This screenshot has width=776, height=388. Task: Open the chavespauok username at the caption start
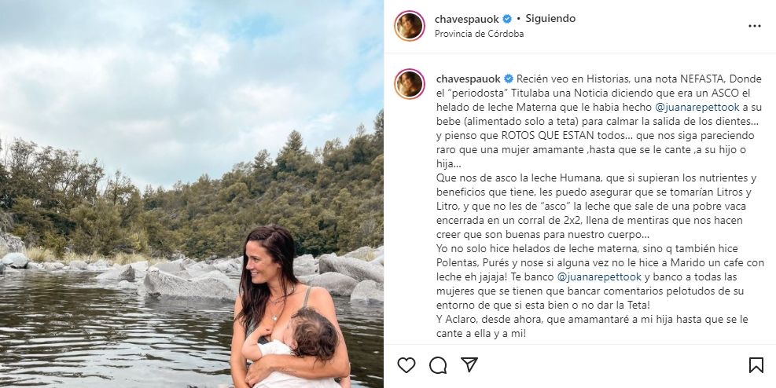tap(468, 79)
